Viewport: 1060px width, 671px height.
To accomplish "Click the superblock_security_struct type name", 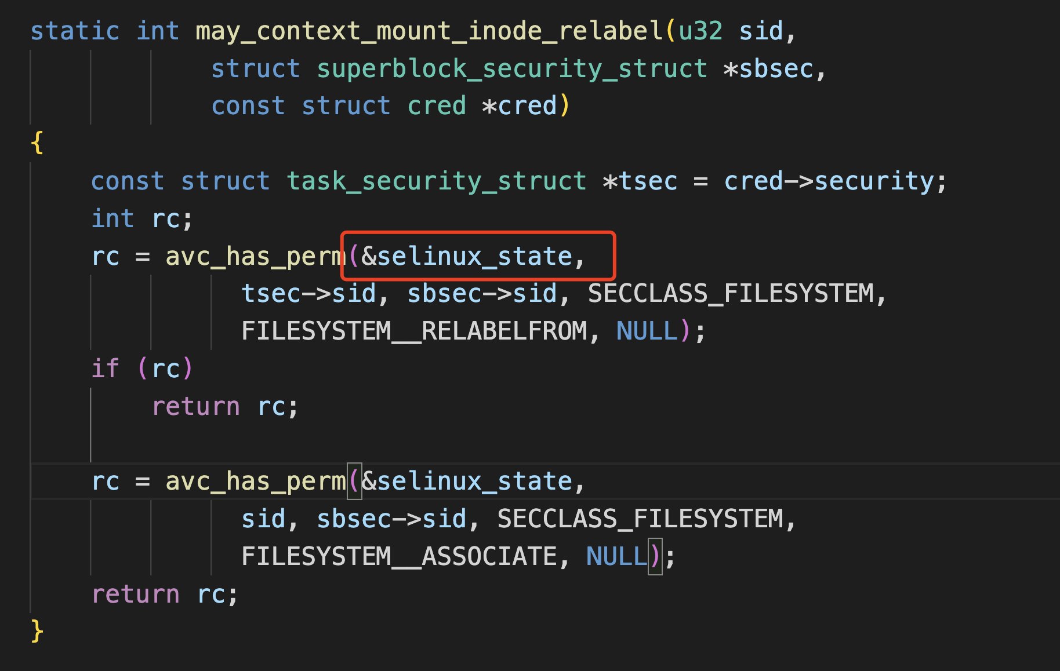I will [511, 69].
